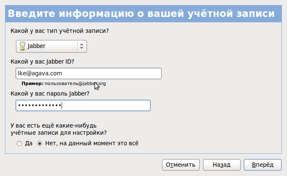Click the "Какой у вас пароль Jabber?" label

tap(49, 93)
